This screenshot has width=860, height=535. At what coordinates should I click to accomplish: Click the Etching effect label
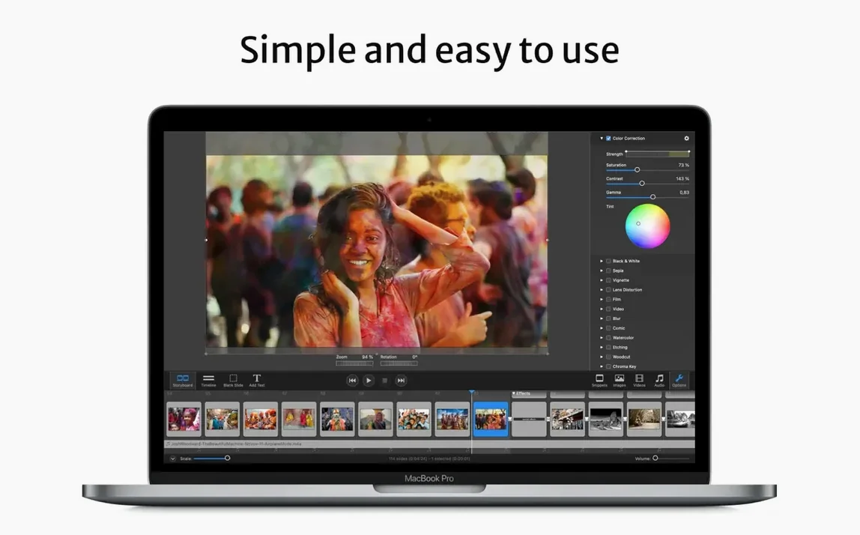[x=620, y=348]
